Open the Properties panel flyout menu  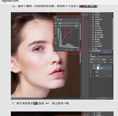pyautogui.click(x=80, y=17)
